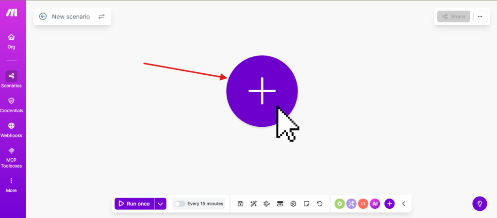Go back using the back arrow icon
The height and width of the screenshot is (218, 497).
click(43, 17)
